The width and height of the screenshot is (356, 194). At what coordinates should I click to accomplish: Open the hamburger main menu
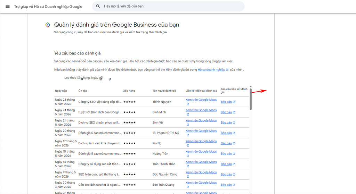coord(8,6)
